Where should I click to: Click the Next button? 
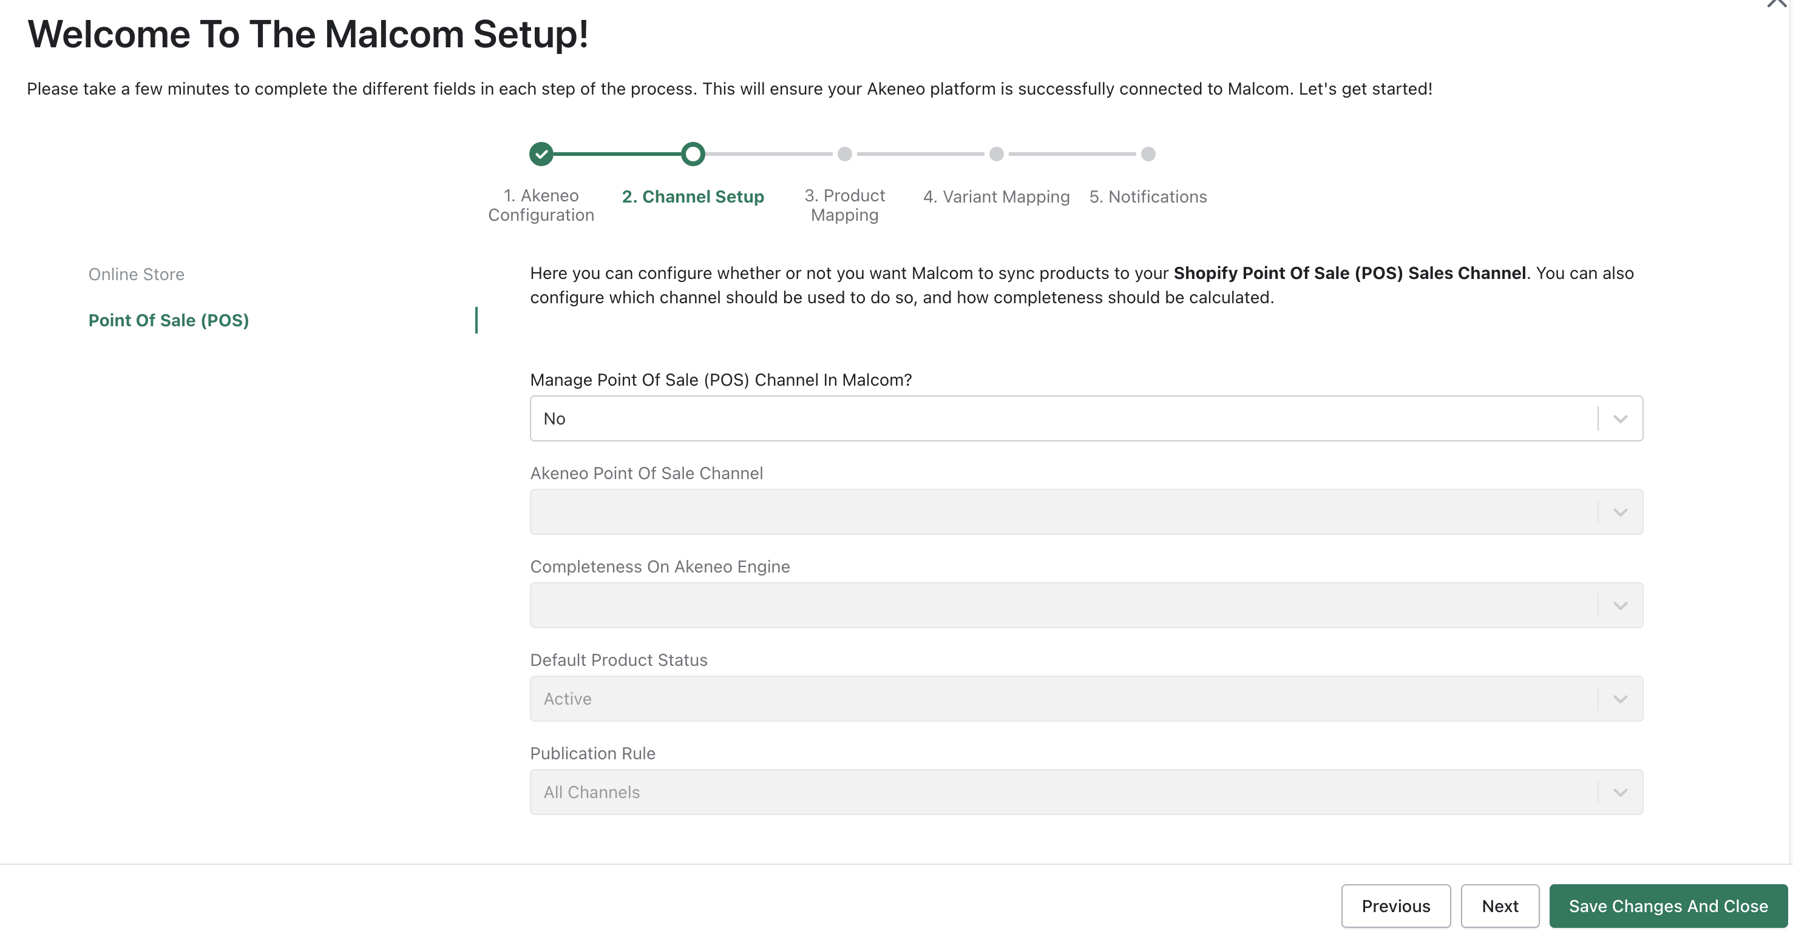tap(1500, 905)
